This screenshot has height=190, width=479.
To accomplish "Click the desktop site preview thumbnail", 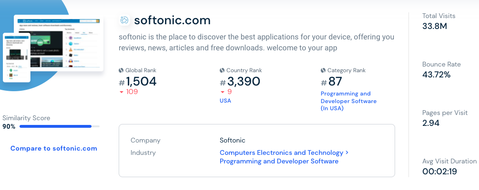I will (x=59, y=43).
